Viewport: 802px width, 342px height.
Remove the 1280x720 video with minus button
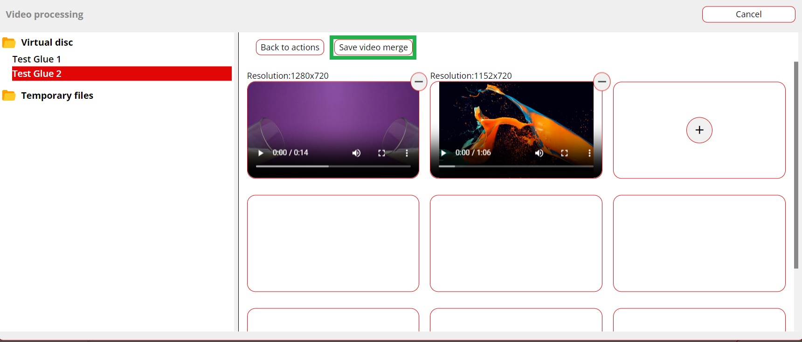point(419,82)
